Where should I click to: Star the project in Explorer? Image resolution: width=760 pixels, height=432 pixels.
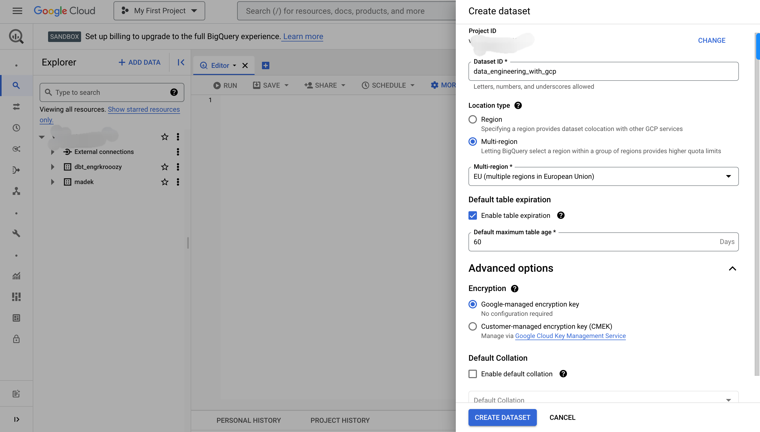tap(165, 137)
